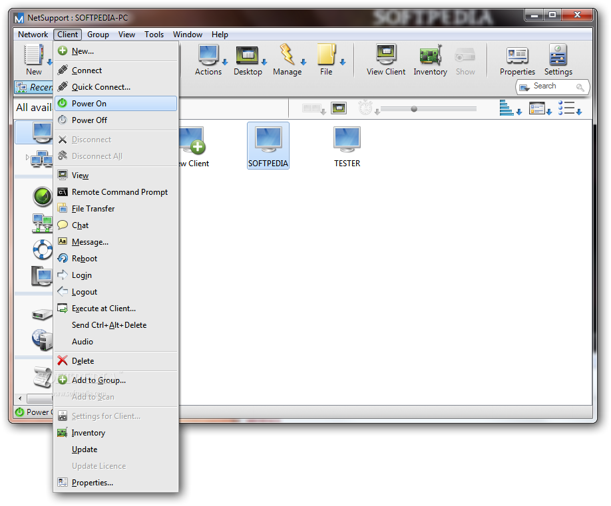Choose Quick Connect... menu entry
This screenshot has width=611, height=506.
coord(116,87)
